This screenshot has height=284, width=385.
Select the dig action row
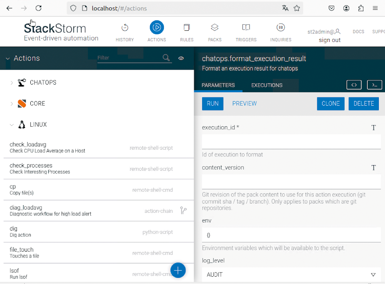pos(99,232)
